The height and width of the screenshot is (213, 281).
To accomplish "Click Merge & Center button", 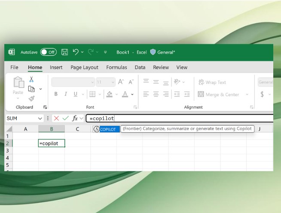I will pos(218,94).
